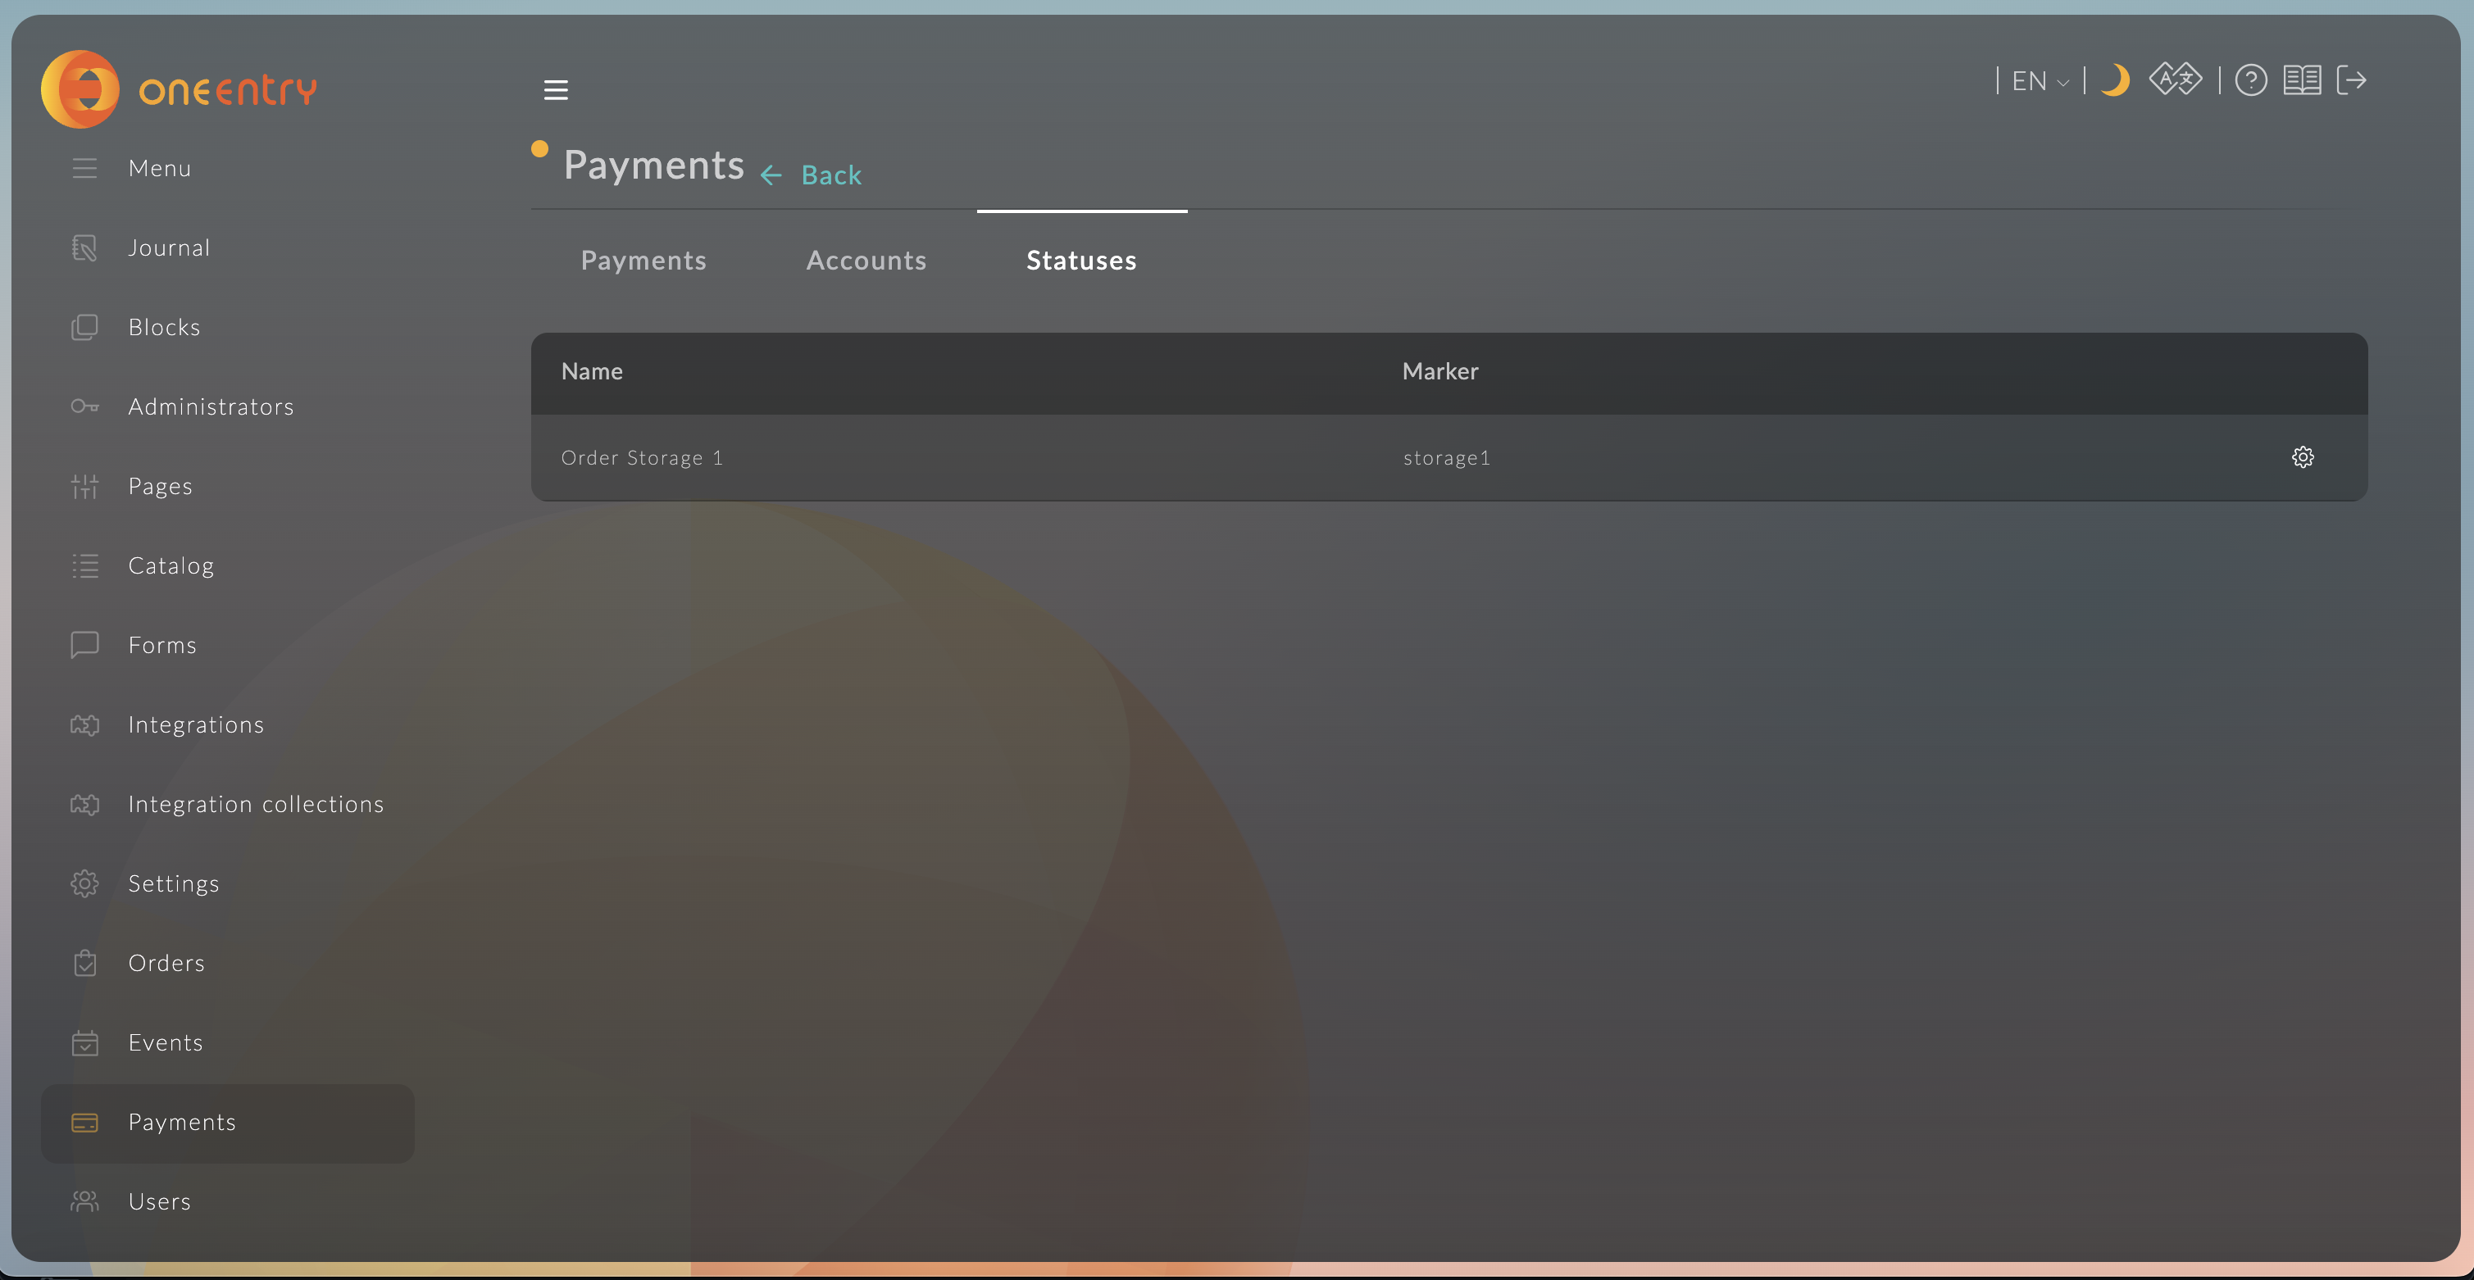The image size is (2474, 1280).
Task: Click the gear icon for Order Storage 1
Action: pyautogui.click(x=2302, y=457)
